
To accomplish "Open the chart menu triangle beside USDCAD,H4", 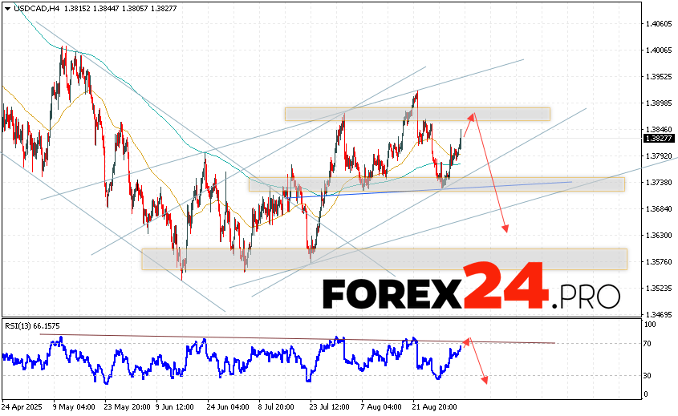I will pyautogui.click(x=7, y=6).
